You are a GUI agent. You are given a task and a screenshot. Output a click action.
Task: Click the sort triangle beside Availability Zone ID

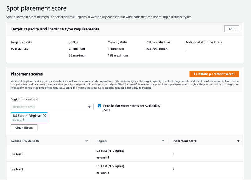coord(87,141)
